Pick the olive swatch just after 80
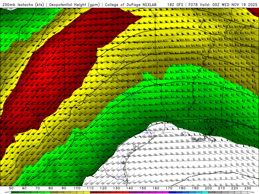The height and width of the screenshot is (194, 259). (x=54, y=192)
